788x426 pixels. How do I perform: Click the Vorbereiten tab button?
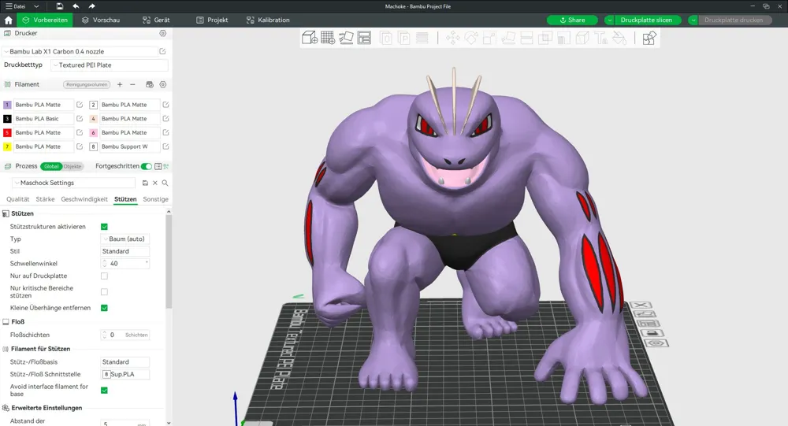(45, 20)
